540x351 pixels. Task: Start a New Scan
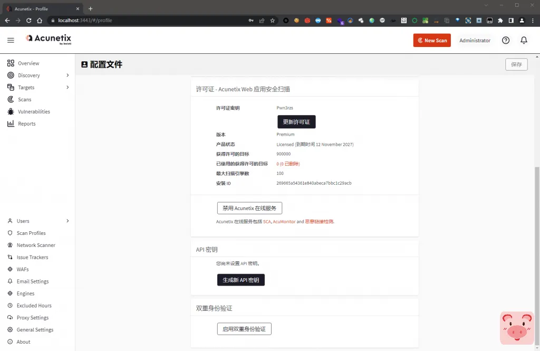click(x=432, y=40)
